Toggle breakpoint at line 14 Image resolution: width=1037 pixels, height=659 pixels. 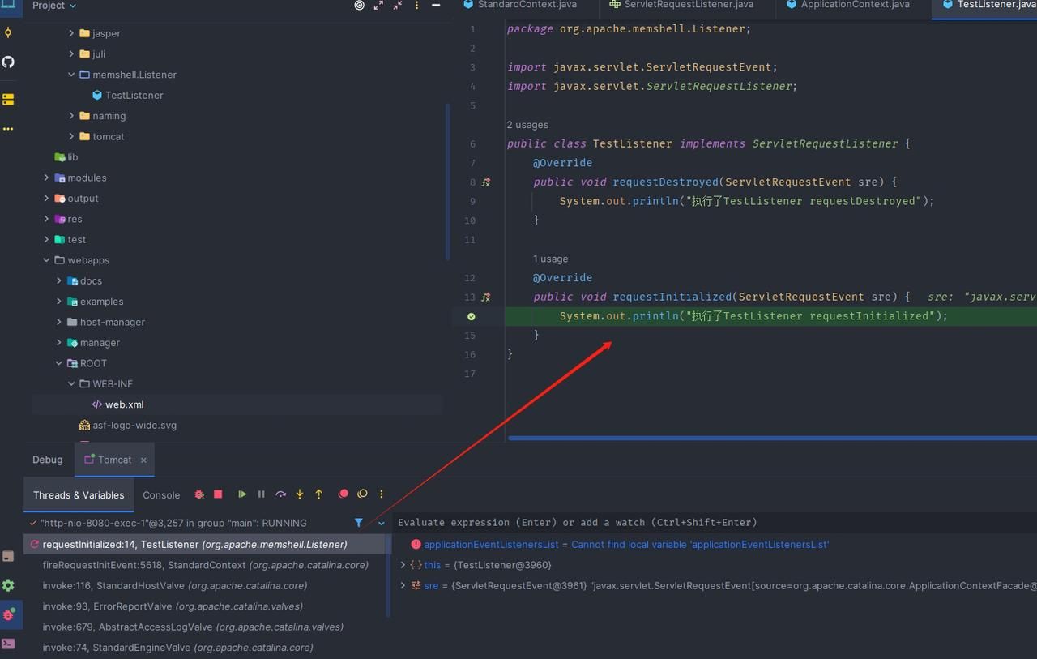coord(472,316)
